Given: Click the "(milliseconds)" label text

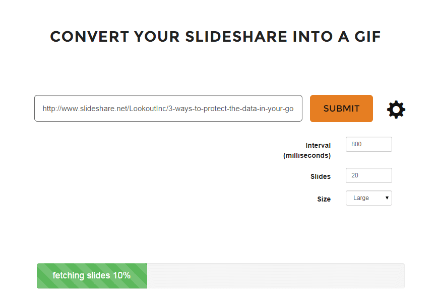Looking at the screenshot, I should (307, 155).
